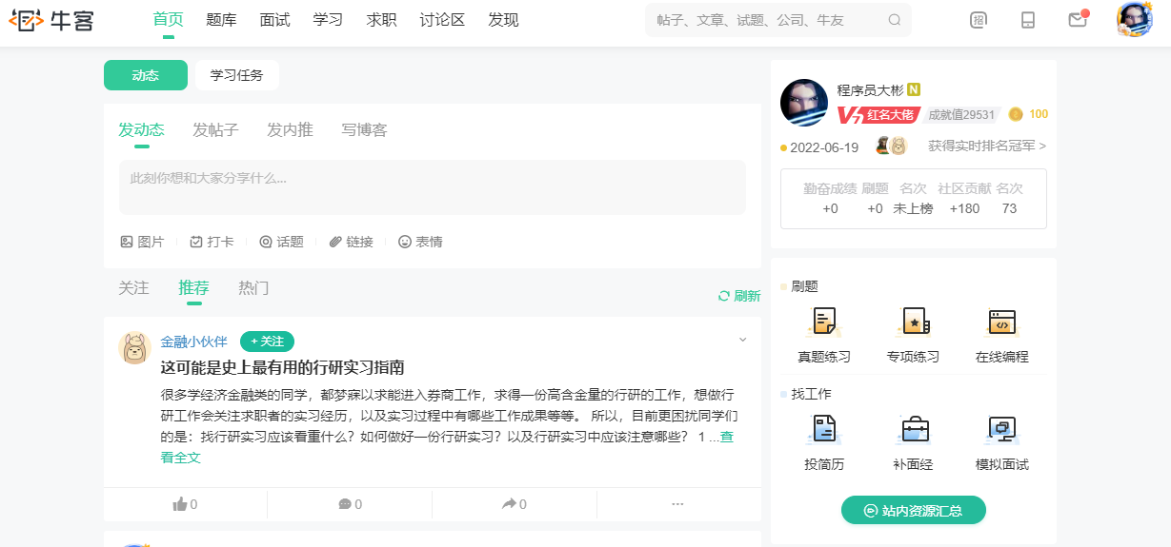Open 学习 in navigation
1171x547 pixels.
(x=328, y=19)
